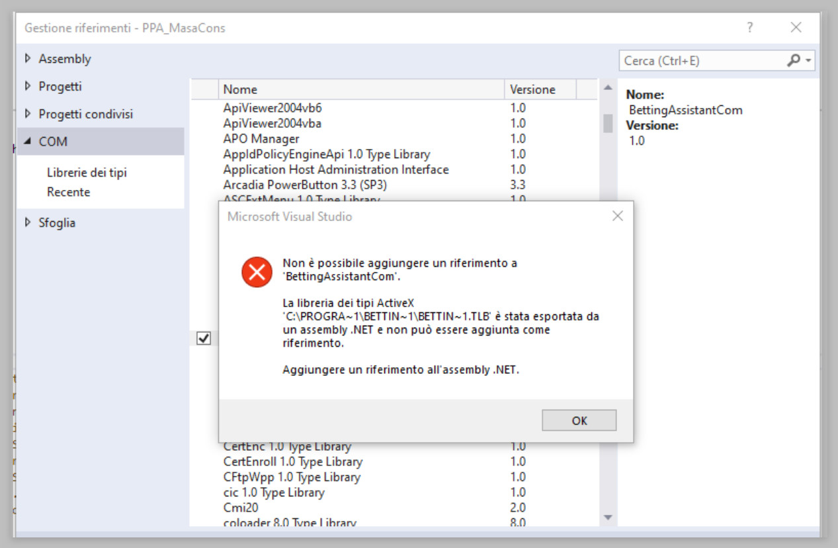Select the Recente sub-item

(x=68, y=193)
